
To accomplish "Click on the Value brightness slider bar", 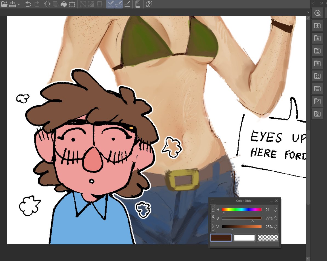I will coord(242,227).
